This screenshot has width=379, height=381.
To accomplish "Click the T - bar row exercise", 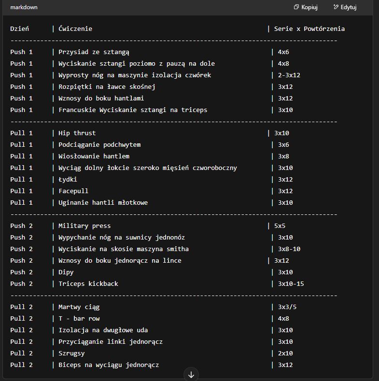I will tap(79, 319).
